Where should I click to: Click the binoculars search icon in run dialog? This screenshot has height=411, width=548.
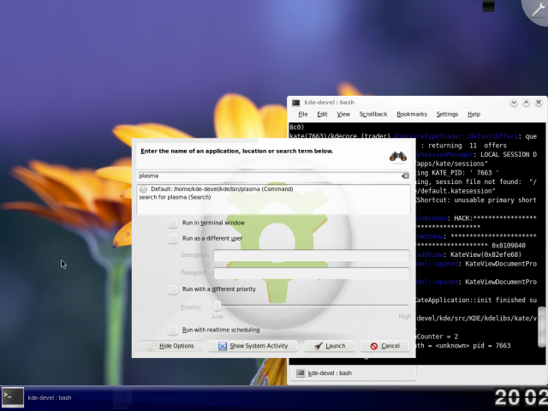click(x=397, y=156)
